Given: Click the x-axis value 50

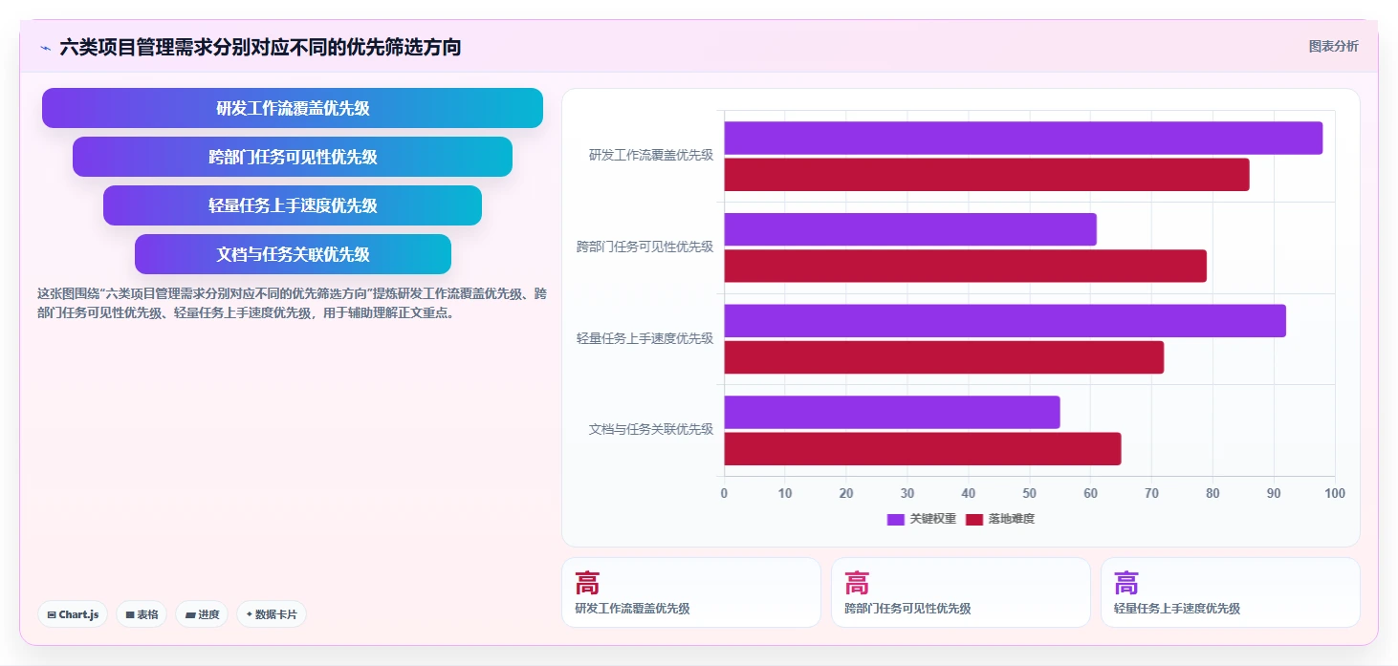Looking at the screenshot, I should (x=1029, y=493).
